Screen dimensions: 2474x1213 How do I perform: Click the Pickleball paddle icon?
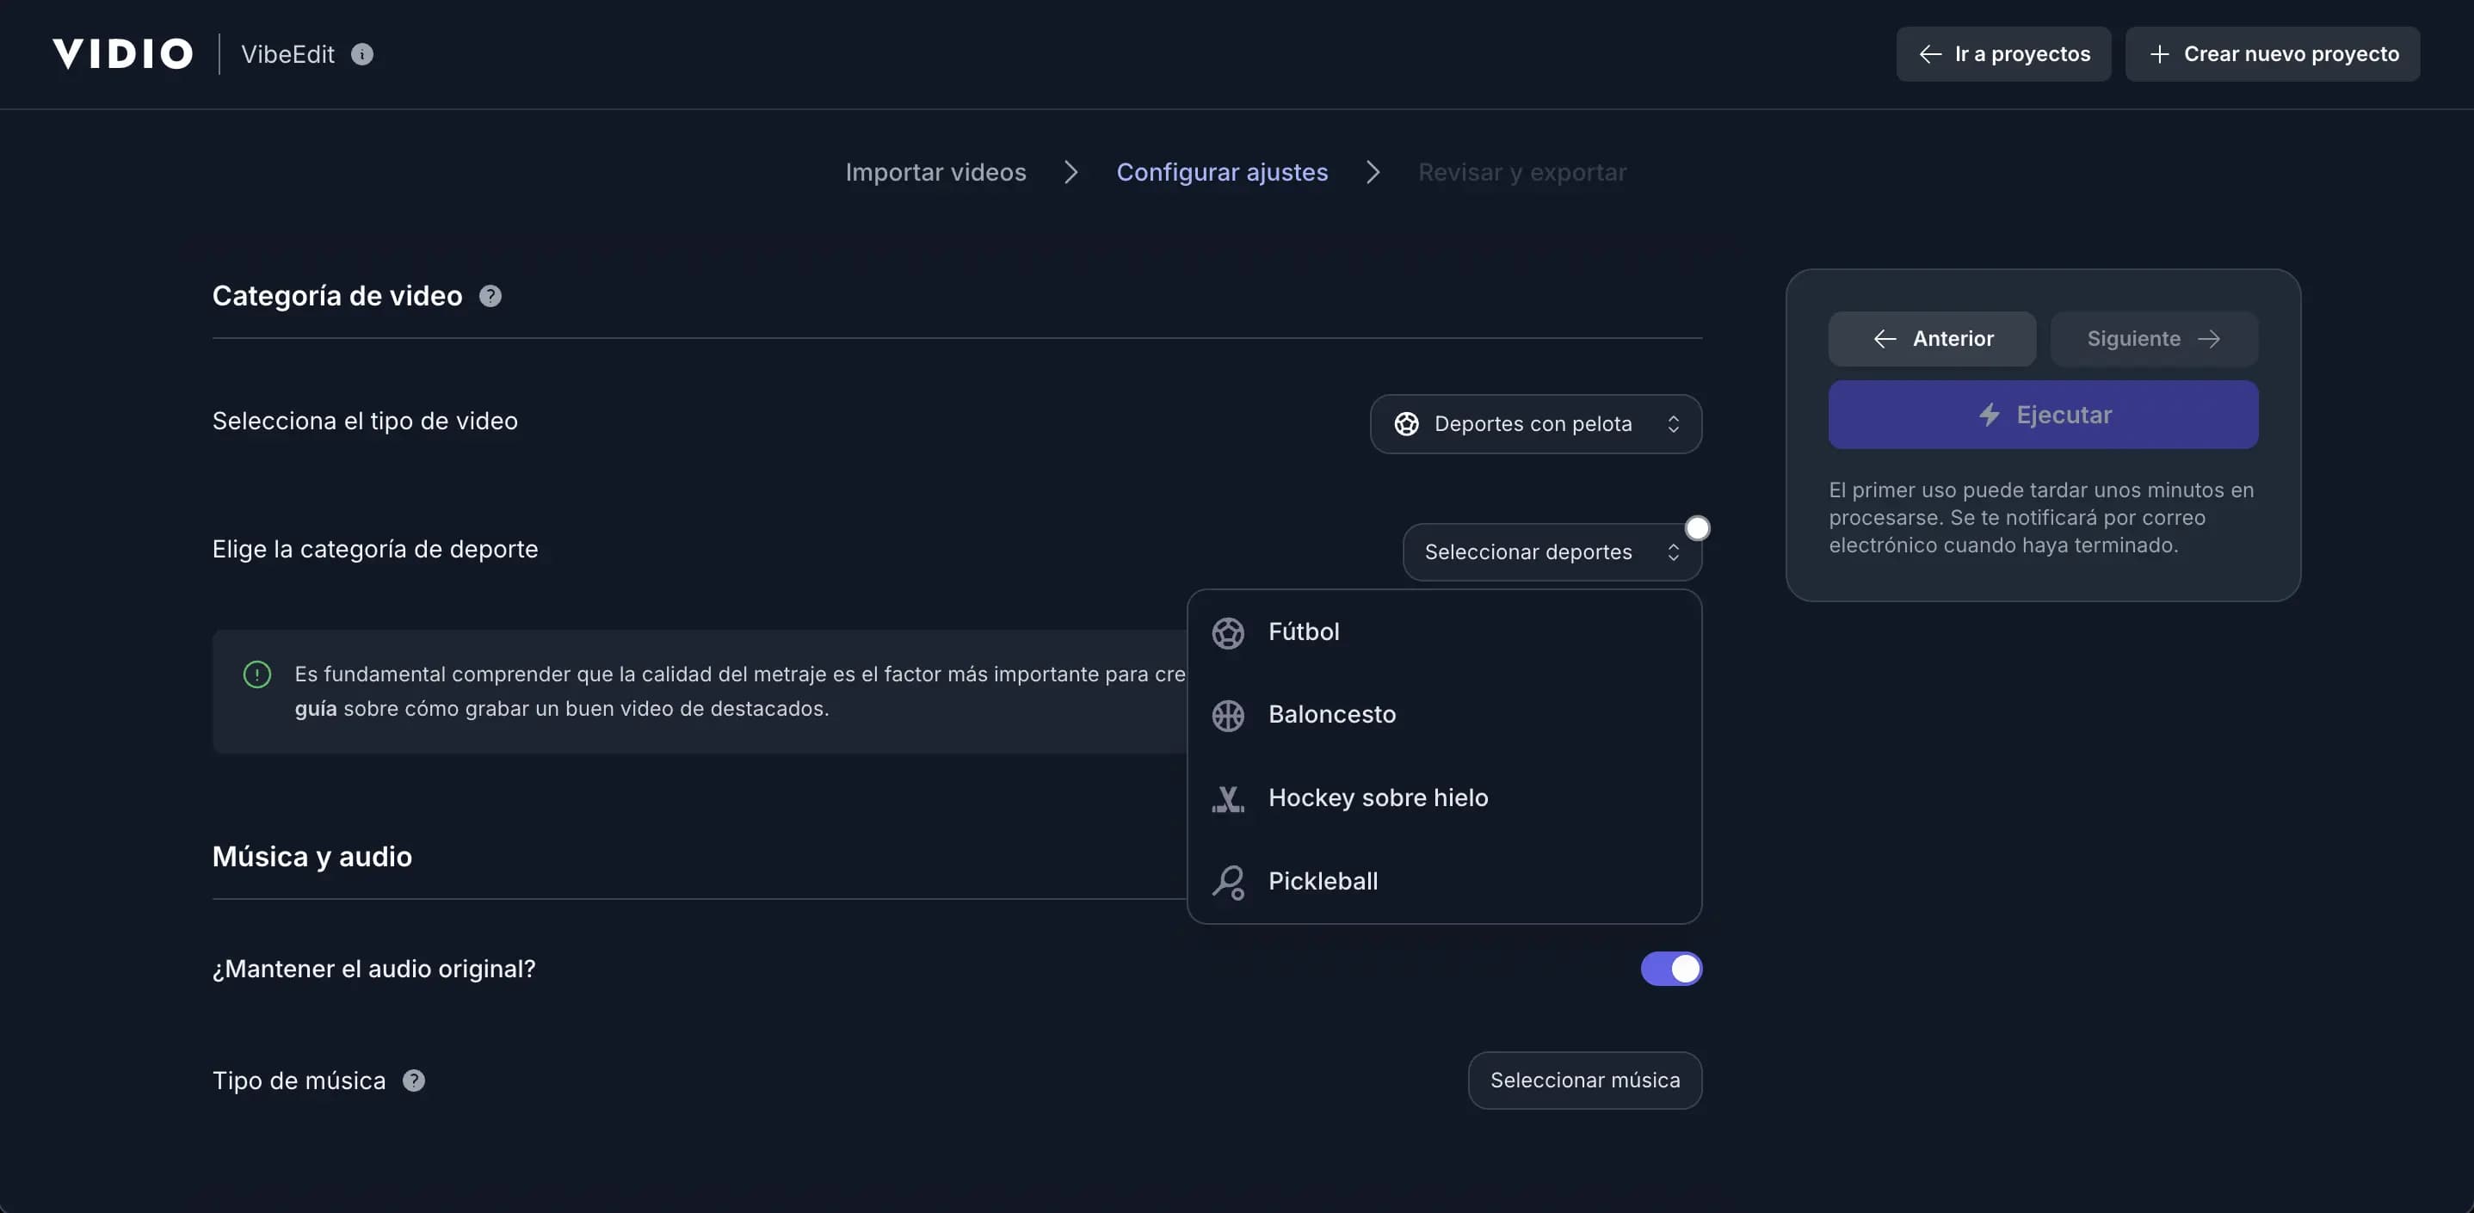tap(1227, 882)
